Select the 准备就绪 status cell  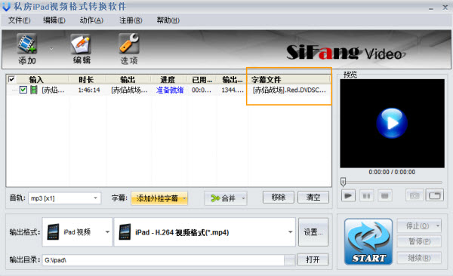click(x=170, y=90)
